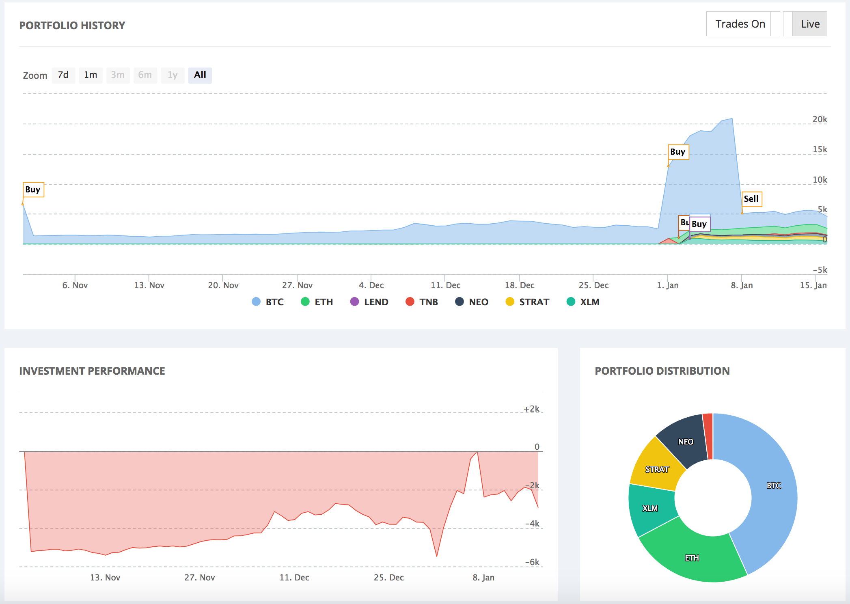Viewport: 850px width, 604px height.
Task: Click the Buy flag near 1. Jan peak
Action: click(x=678, y=152)
